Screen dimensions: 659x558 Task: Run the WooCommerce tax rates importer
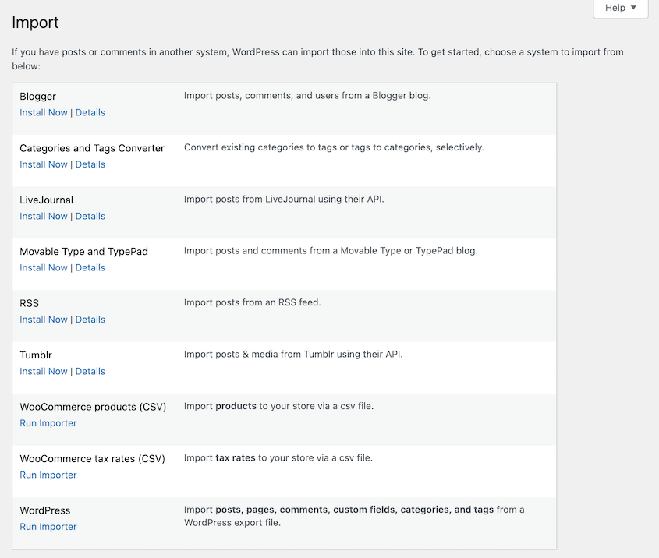(x=48, y=475)
